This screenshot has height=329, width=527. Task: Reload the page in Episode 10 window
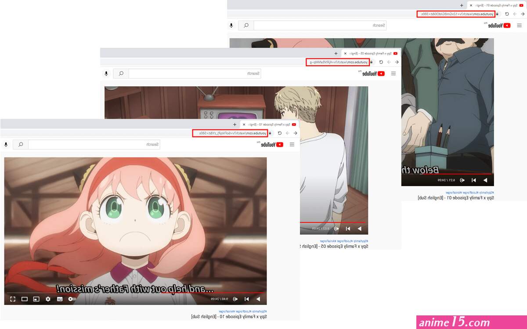280,133
